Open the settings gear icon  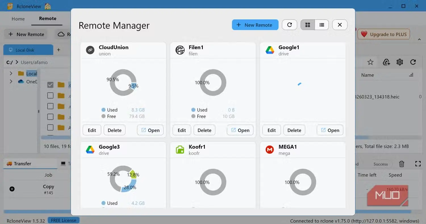coord(400,62)
